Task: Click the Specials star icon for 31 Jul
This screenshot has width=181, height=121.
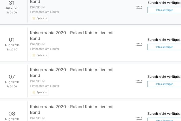Action: [34, 18]
